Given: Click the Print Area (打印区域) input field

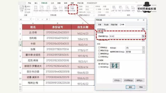Looking at the screenshot, I should click(124, 29).
